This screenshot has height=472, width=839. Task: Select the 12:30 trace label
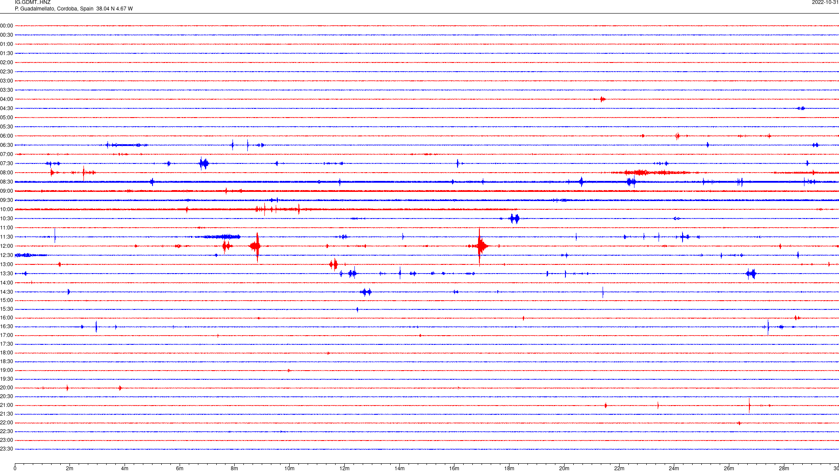7,255
